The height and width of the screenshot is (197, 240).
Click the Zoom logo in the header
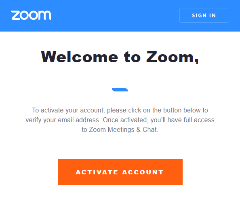pyautogui.click(x=31, y=15)
